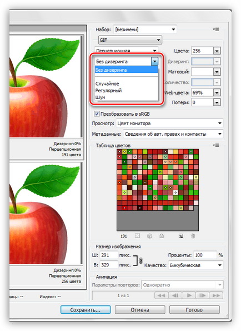Open the Матовый matte dropdown arrow

tap(217, 72)
